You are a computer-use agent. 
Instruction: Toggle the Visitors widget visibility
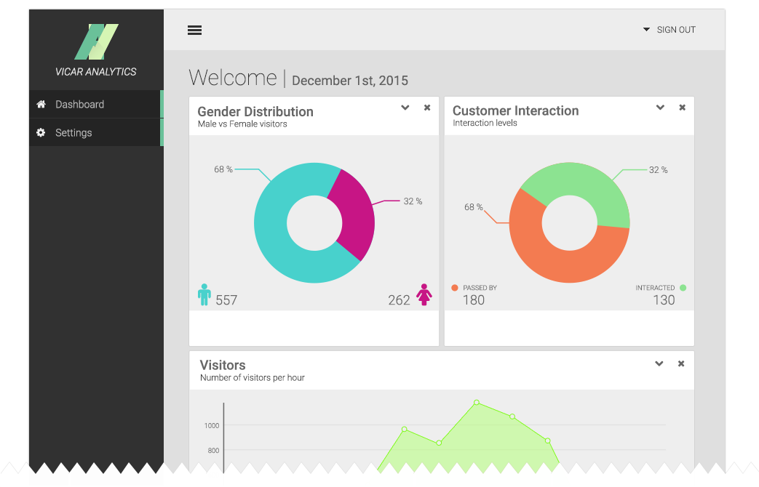pos(681,363)
